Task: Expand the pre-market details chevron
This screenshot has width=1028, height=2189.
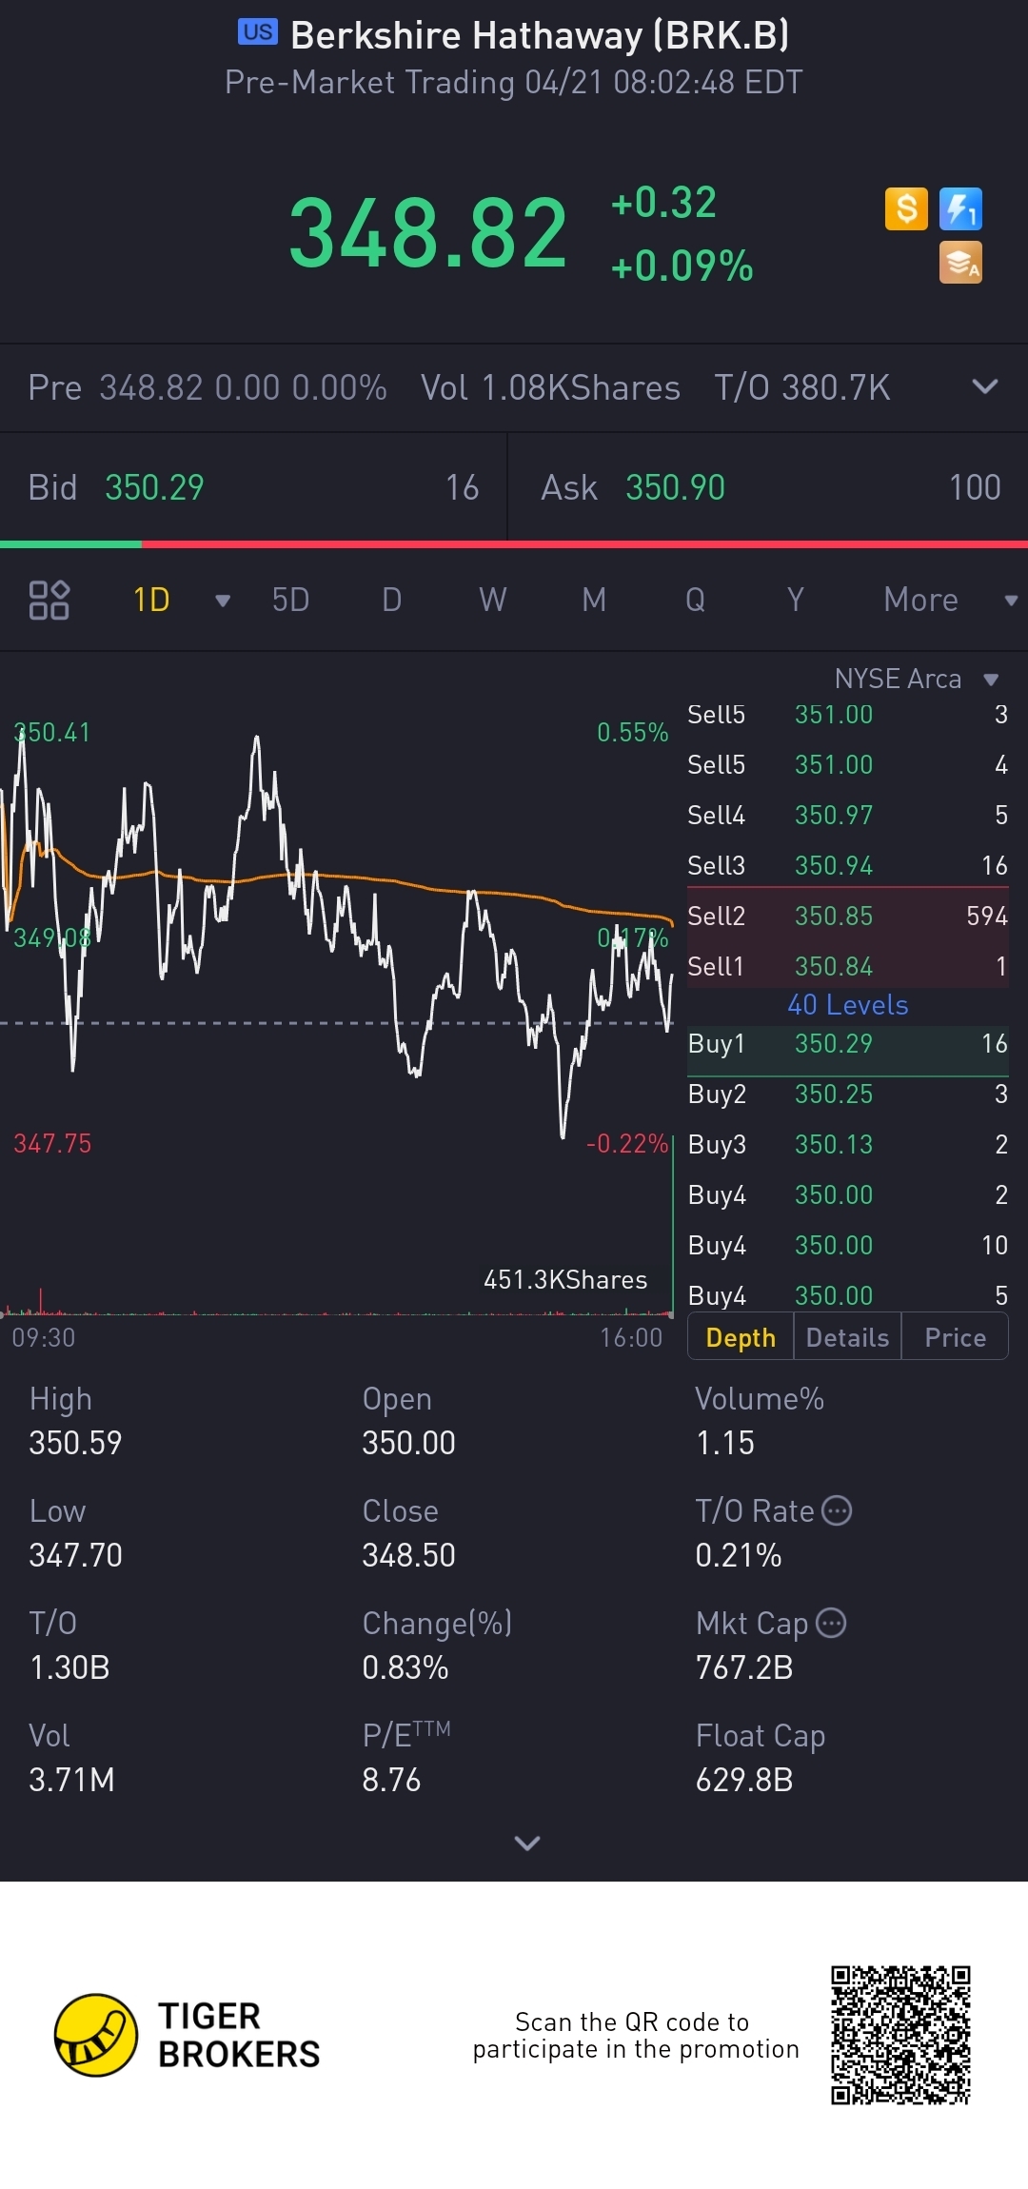Action: [x=984, y=386]
